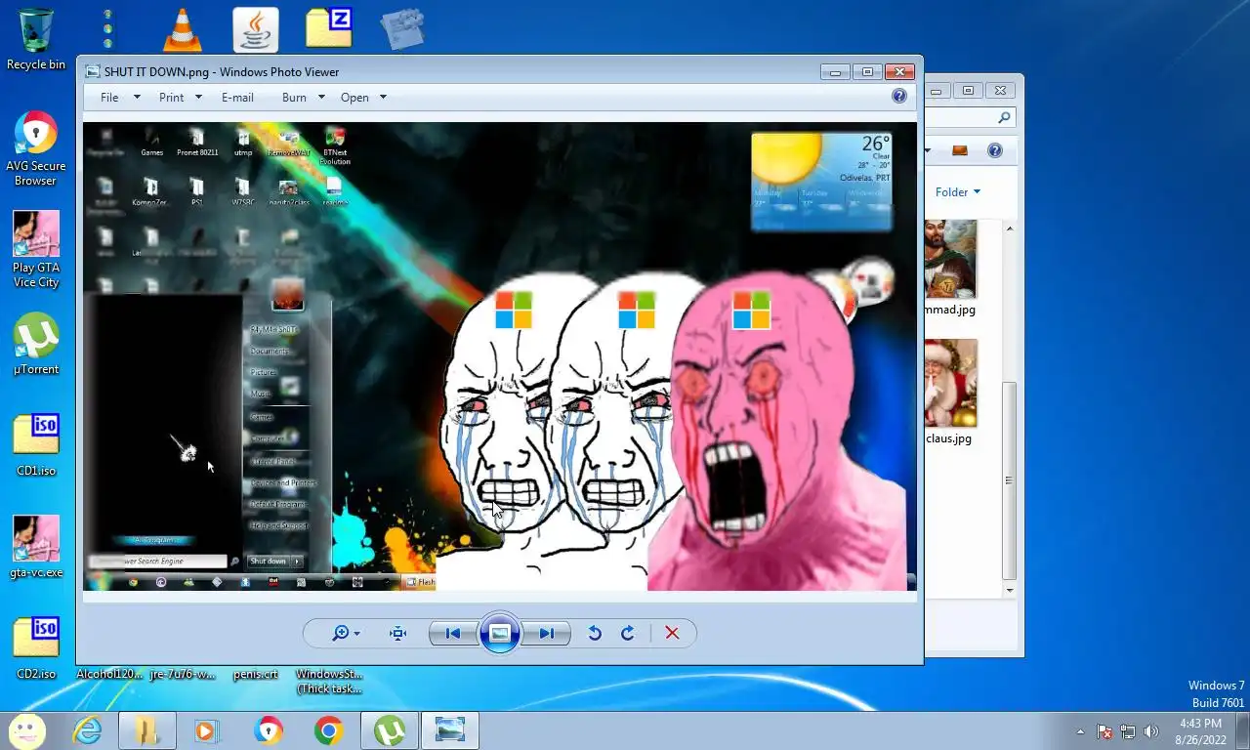Open the Folder dropdown in the Explorer window
The height and width of the screenshot is (750, 1250).
(958, 192)
